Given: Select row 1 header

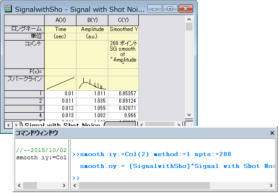Looking at the screenshot, I should tap(25, 94).
